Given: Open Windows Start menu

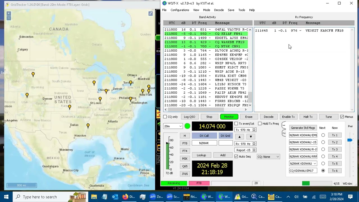Looking at the screenshot, I should (6, 197).
